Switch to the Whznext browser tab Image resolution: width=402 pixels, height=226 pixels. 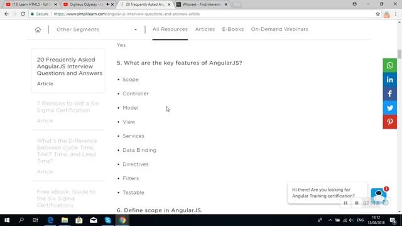pos(201,4)
